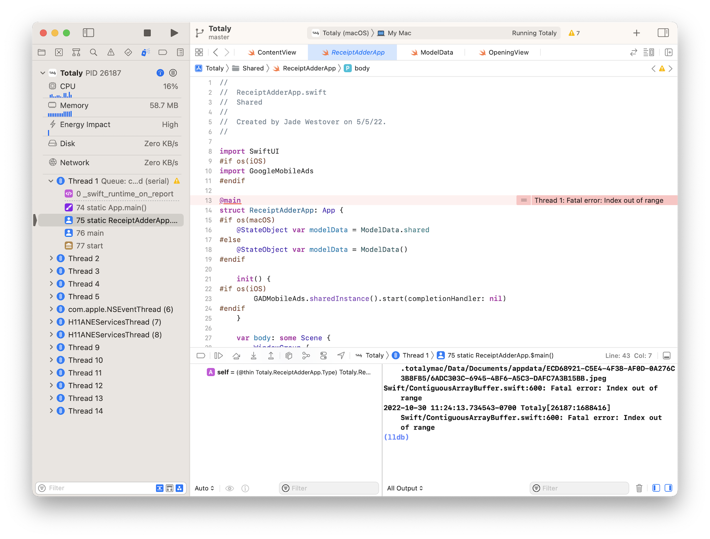The image size is (710, 539).
Task: Click the console Filter field
Action: 579,488
